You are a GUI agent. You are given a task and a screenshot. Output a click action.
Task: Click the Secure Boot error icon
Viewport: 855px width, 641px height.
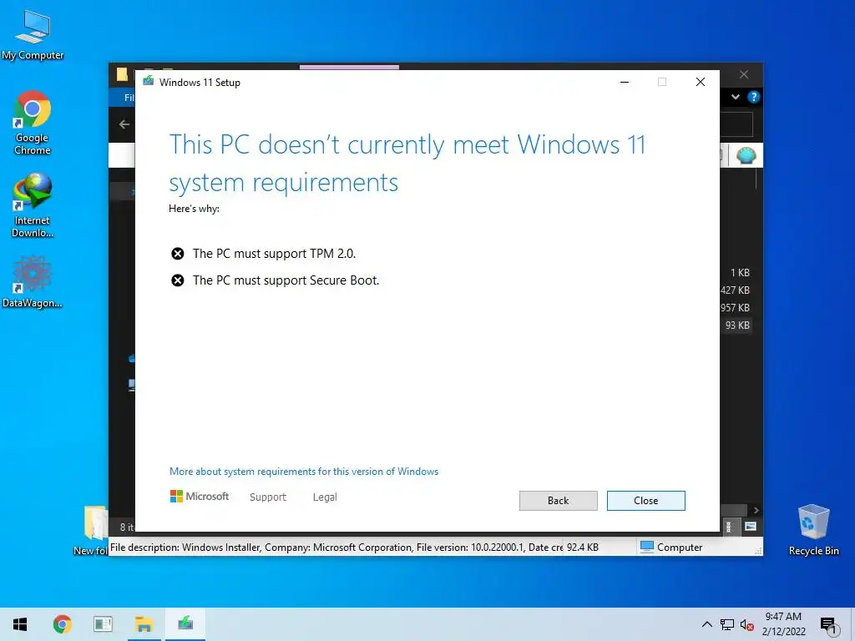tap(177, 280)
